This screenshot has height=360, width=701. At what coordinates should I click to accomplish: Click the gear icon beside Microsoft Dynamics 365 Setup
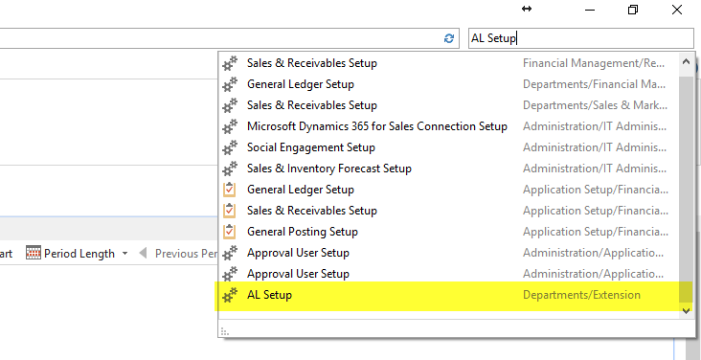[230, 126]
